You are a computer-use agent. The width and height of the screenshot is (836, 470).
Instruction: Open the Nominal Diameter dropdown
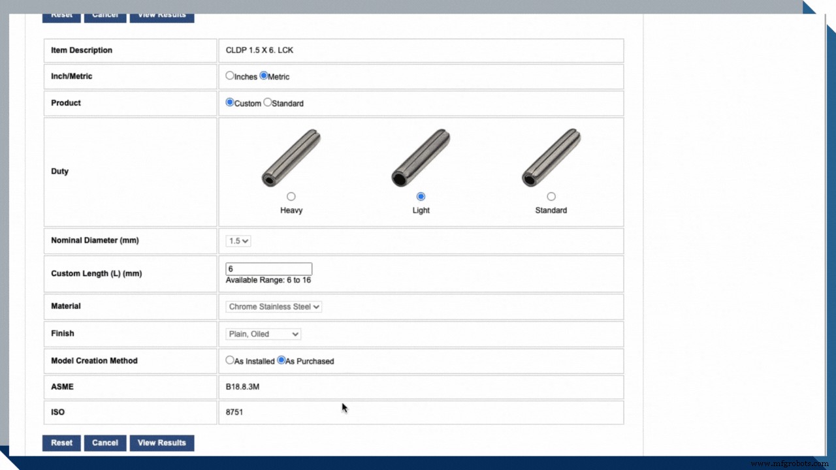coord(238,241)
